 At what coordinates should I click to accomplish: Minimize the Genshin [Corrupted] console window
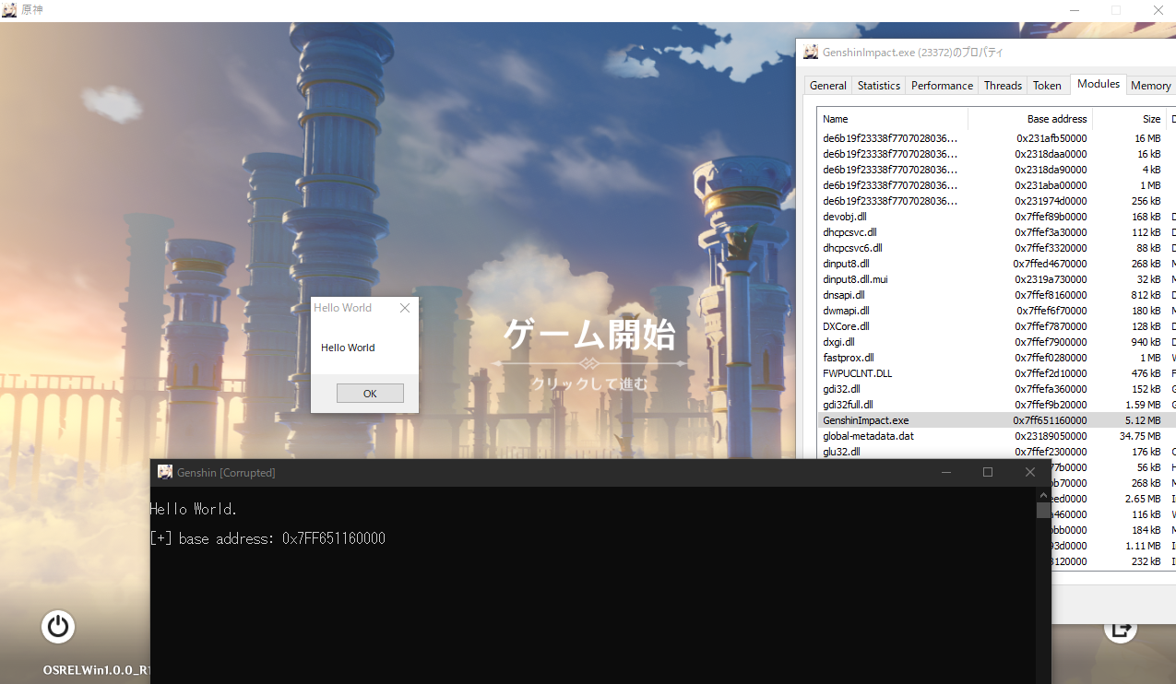tap(946, 472)
